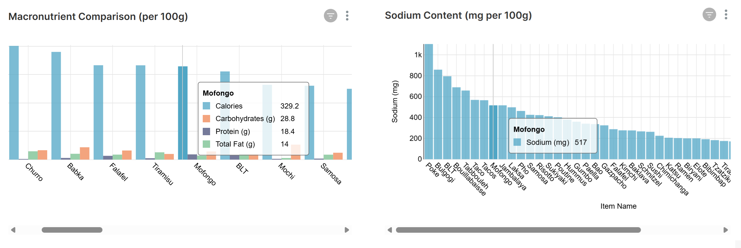Select the Mofongo tooltip header on left chart
This screenshot has height=248, width=741.
tap(218, 93)
